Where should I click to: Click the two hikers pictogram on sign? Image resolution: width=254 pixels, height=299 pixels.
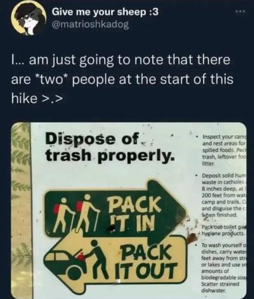[79, 213]
